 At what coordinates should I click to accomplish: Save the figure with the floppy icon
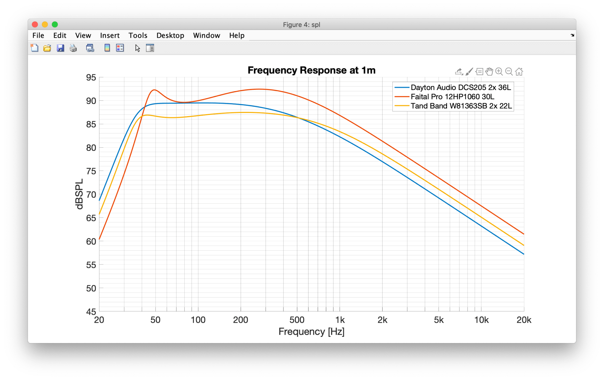60,48
